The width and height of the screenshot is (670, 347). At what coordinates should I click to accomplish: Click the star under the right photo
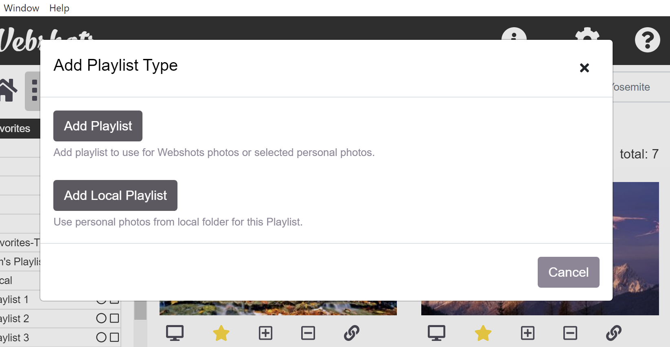click(x=483, y=333)
